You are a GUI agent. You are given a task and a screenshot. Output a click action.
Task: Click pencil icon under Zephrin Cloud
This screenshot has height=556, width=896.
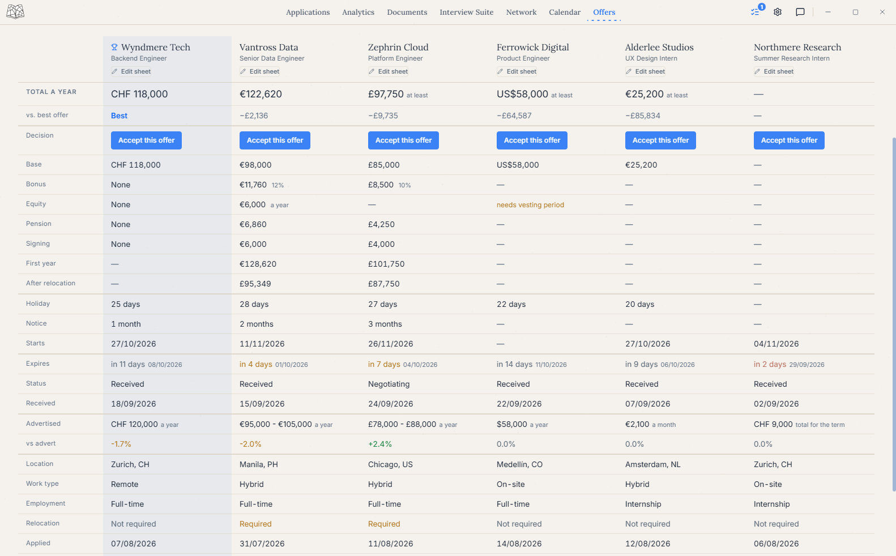click(x=372, y=71)
